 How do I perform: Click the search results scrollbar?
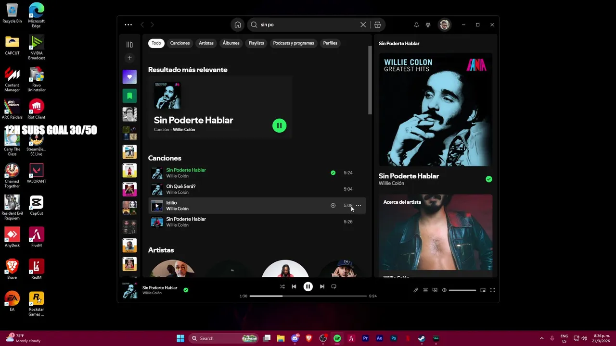tap(370, 80)
